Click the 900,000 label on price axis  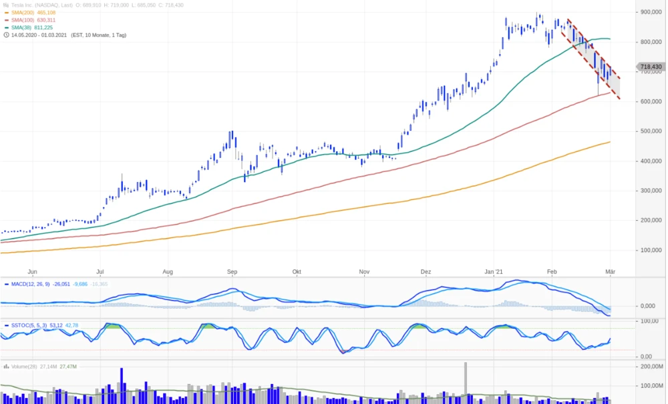[x=651, y=12]
